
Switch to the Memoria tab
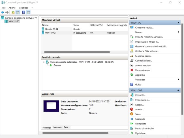(x=57, y=127)
